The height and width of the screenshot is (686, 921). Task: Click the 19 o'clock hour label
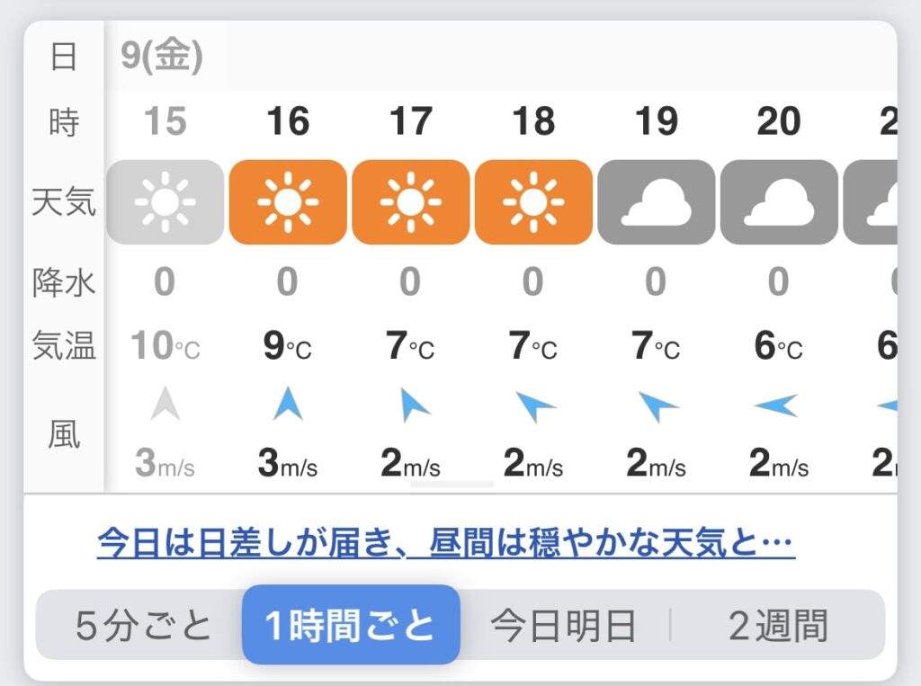(x=656, y=121)
